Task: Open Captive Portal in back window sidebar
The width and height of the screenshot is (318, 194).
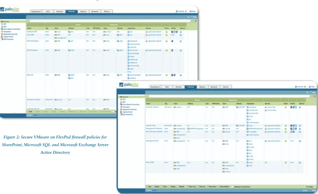Action: [7, 37]
